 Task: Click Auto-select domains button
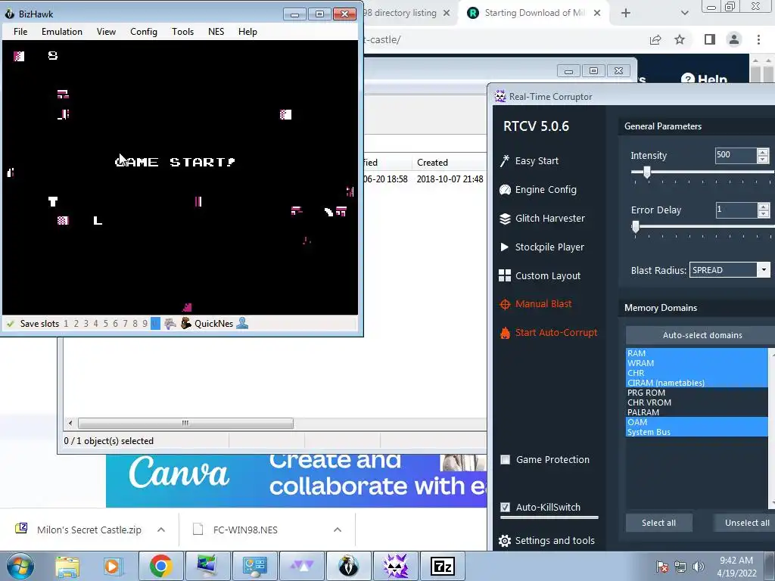tap(702, 335)
